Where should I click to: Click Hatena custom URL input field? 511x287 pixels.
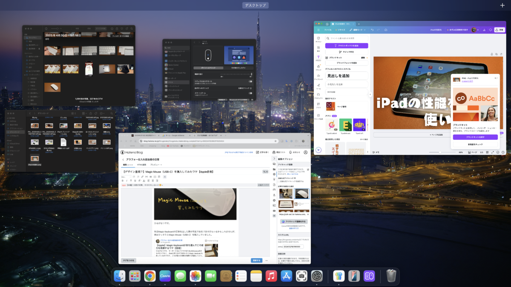293,247
